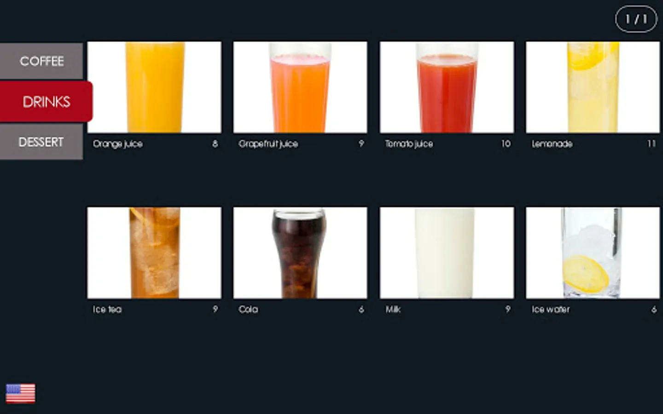
Task: Tap the US flag language icon
Action: coord(20,393)
